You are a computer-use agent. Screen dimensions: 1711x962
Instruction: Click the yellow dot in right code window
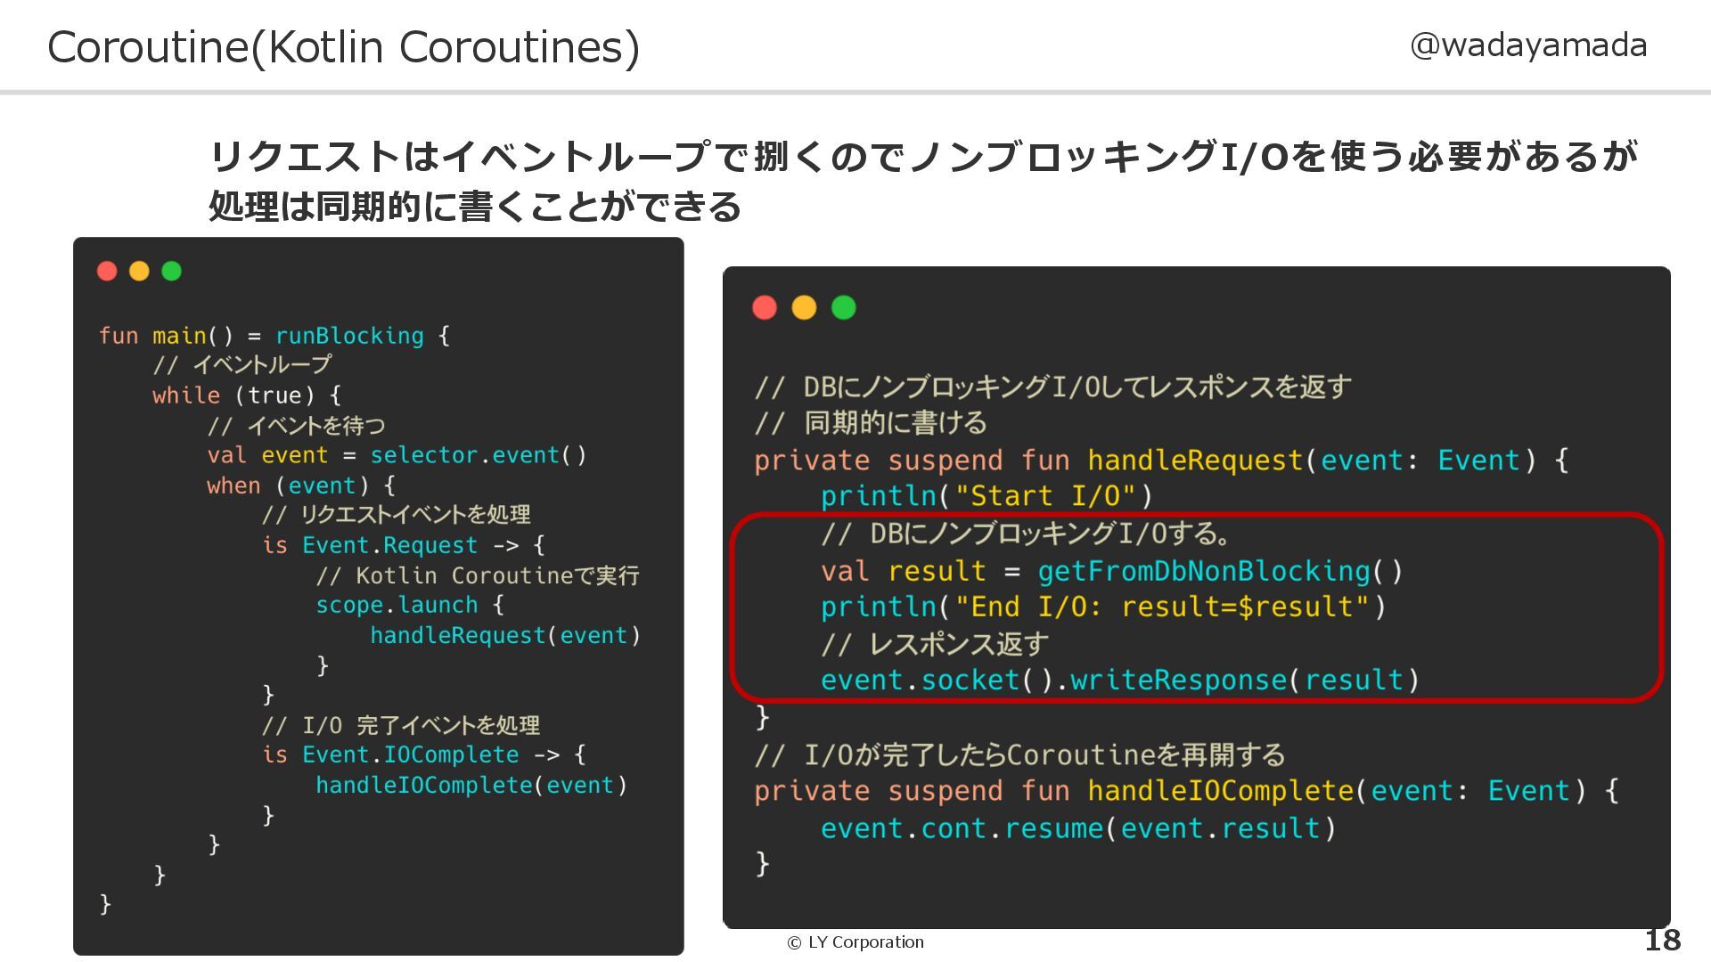coord(804,307)
